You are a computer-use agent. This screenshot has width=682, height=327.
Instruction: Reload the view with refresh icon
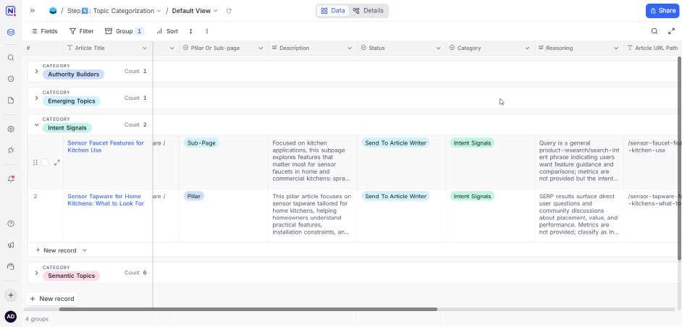click(x=229, y=11)
